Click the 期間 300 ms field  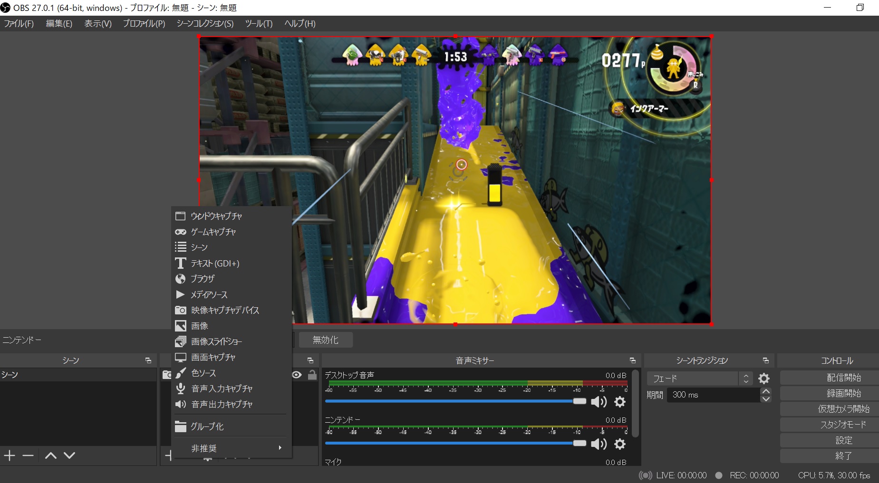(714, 395)
